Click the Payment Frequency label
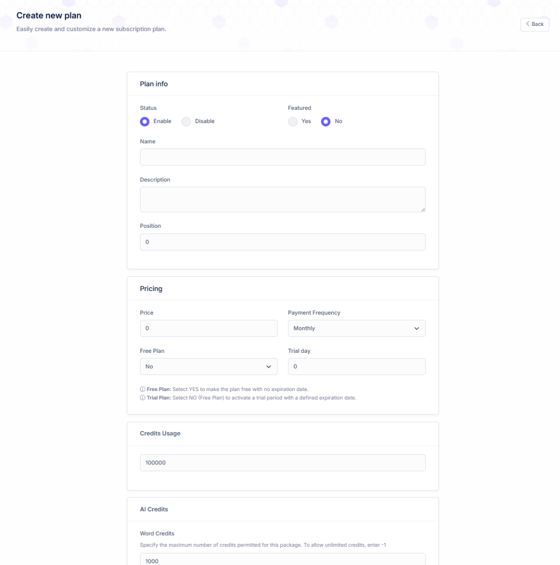The image size is (560, 565). click(314, 313)
